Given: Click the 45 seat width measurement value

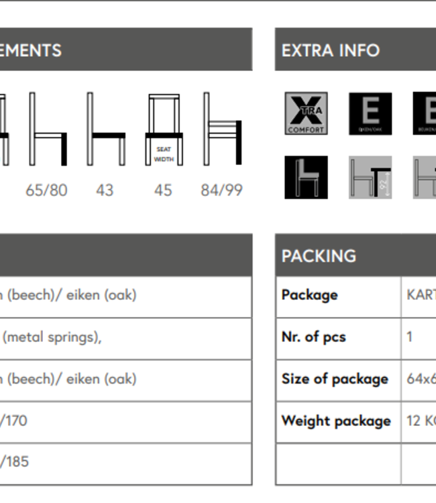Looking at the screenshot, I should pyautogui.click(x=163, y=190).
